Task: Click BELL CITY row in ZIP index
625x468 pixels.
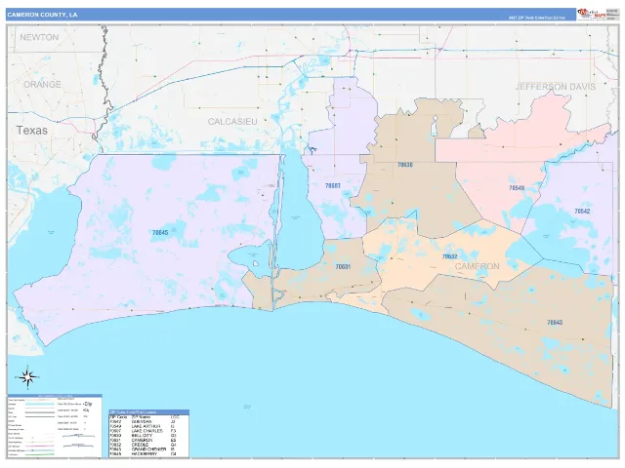Action: pos(148,436)
